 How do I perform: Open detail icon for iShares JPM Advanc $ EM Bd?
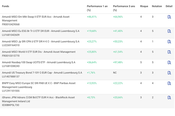(169, 98)
